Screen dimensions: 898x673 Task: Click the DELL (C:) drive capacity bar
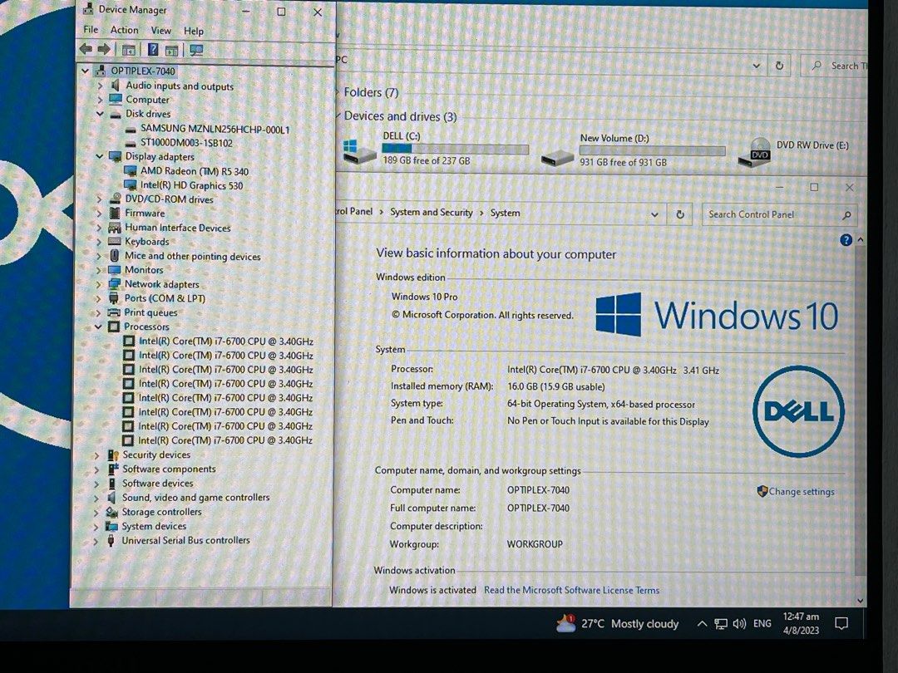click(x=456, y=150)
